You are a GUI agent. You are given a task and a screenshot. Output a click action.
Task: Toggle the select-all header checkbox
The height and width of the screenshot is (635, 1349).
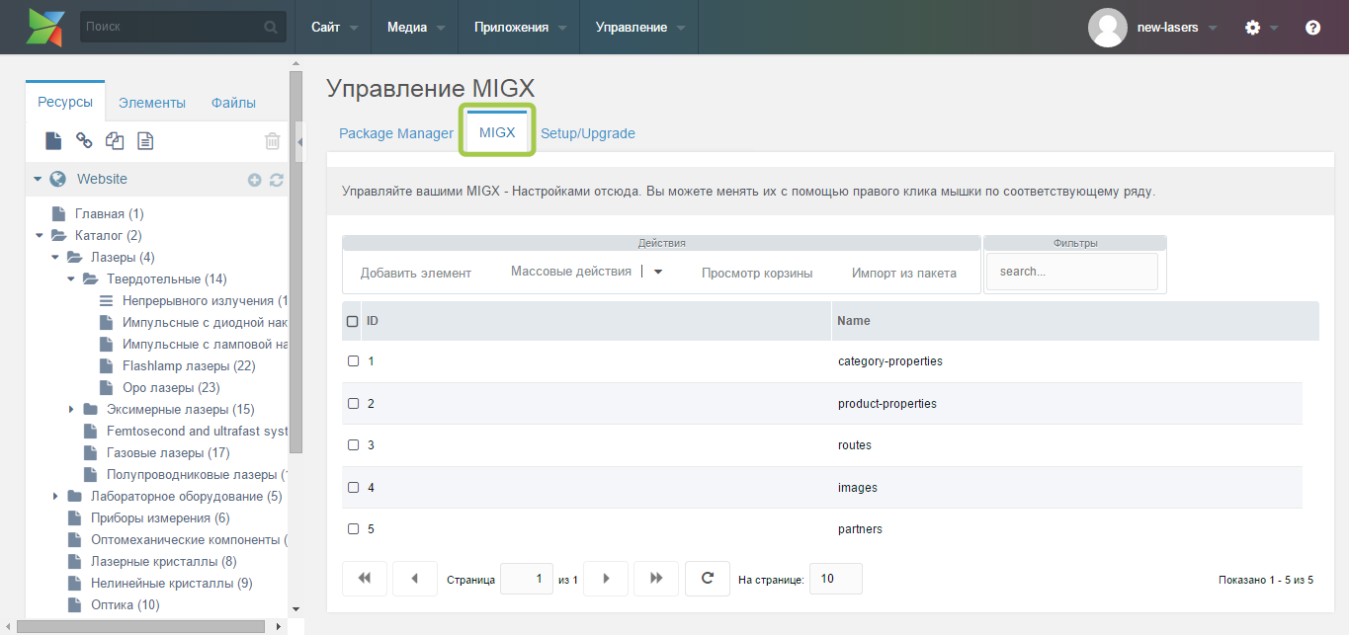(353, 321)
